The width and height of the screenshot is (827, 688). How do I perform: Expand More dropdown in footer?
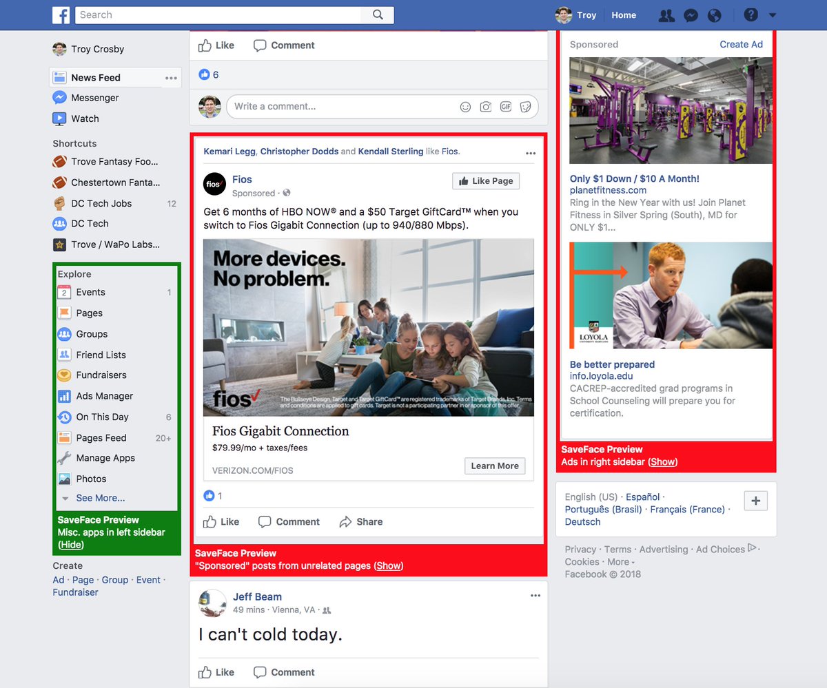coord(622,561)
